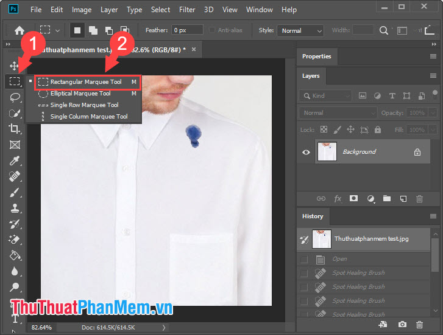The image size is (443, 335).
Task: Open the Opacity dropdown arrow
Action: pyautogui.click(x=433, y=113)
